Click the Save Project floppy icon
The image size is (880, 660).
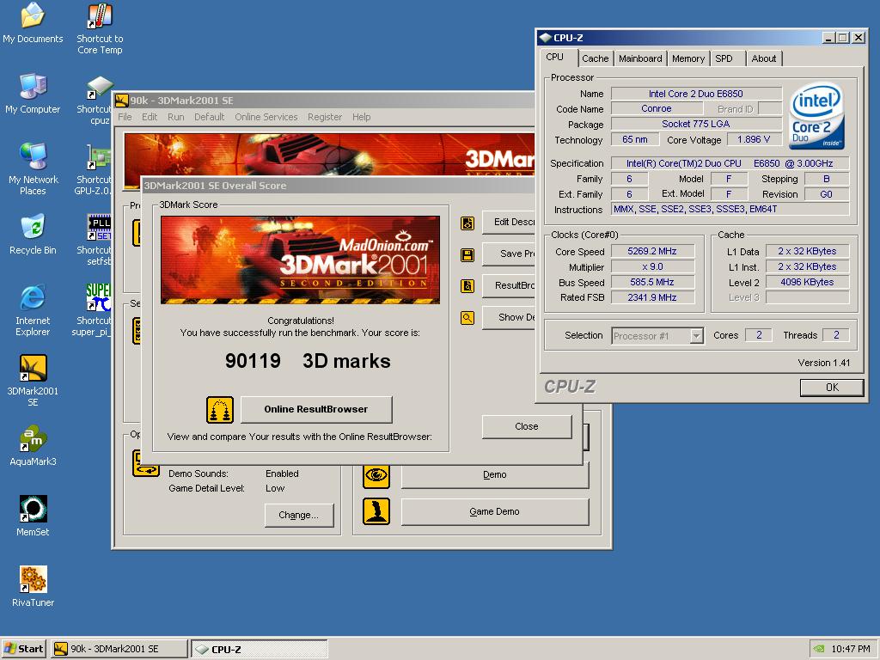point(467,255)
